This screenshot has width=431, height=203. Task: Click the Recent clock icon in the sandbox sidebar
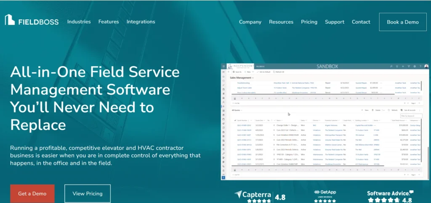click(223, 81)
